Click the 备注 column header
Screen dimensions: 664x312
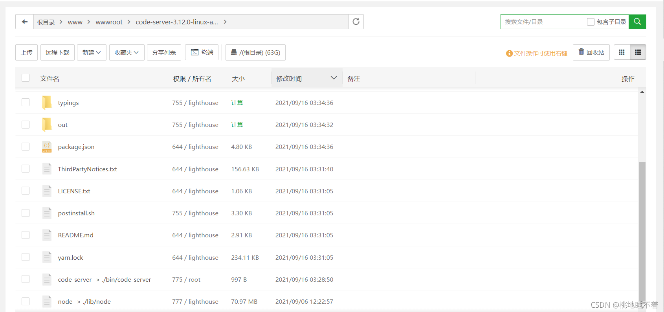point(354,79)
